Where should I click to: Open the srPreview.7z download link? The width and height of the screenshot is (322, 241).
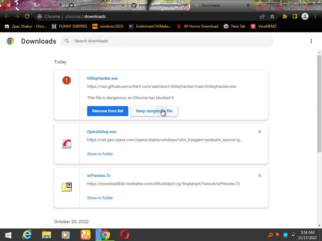98,176
